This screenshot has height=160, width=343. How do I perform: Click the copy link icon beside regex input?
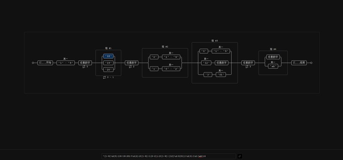[x=240, y=156]
